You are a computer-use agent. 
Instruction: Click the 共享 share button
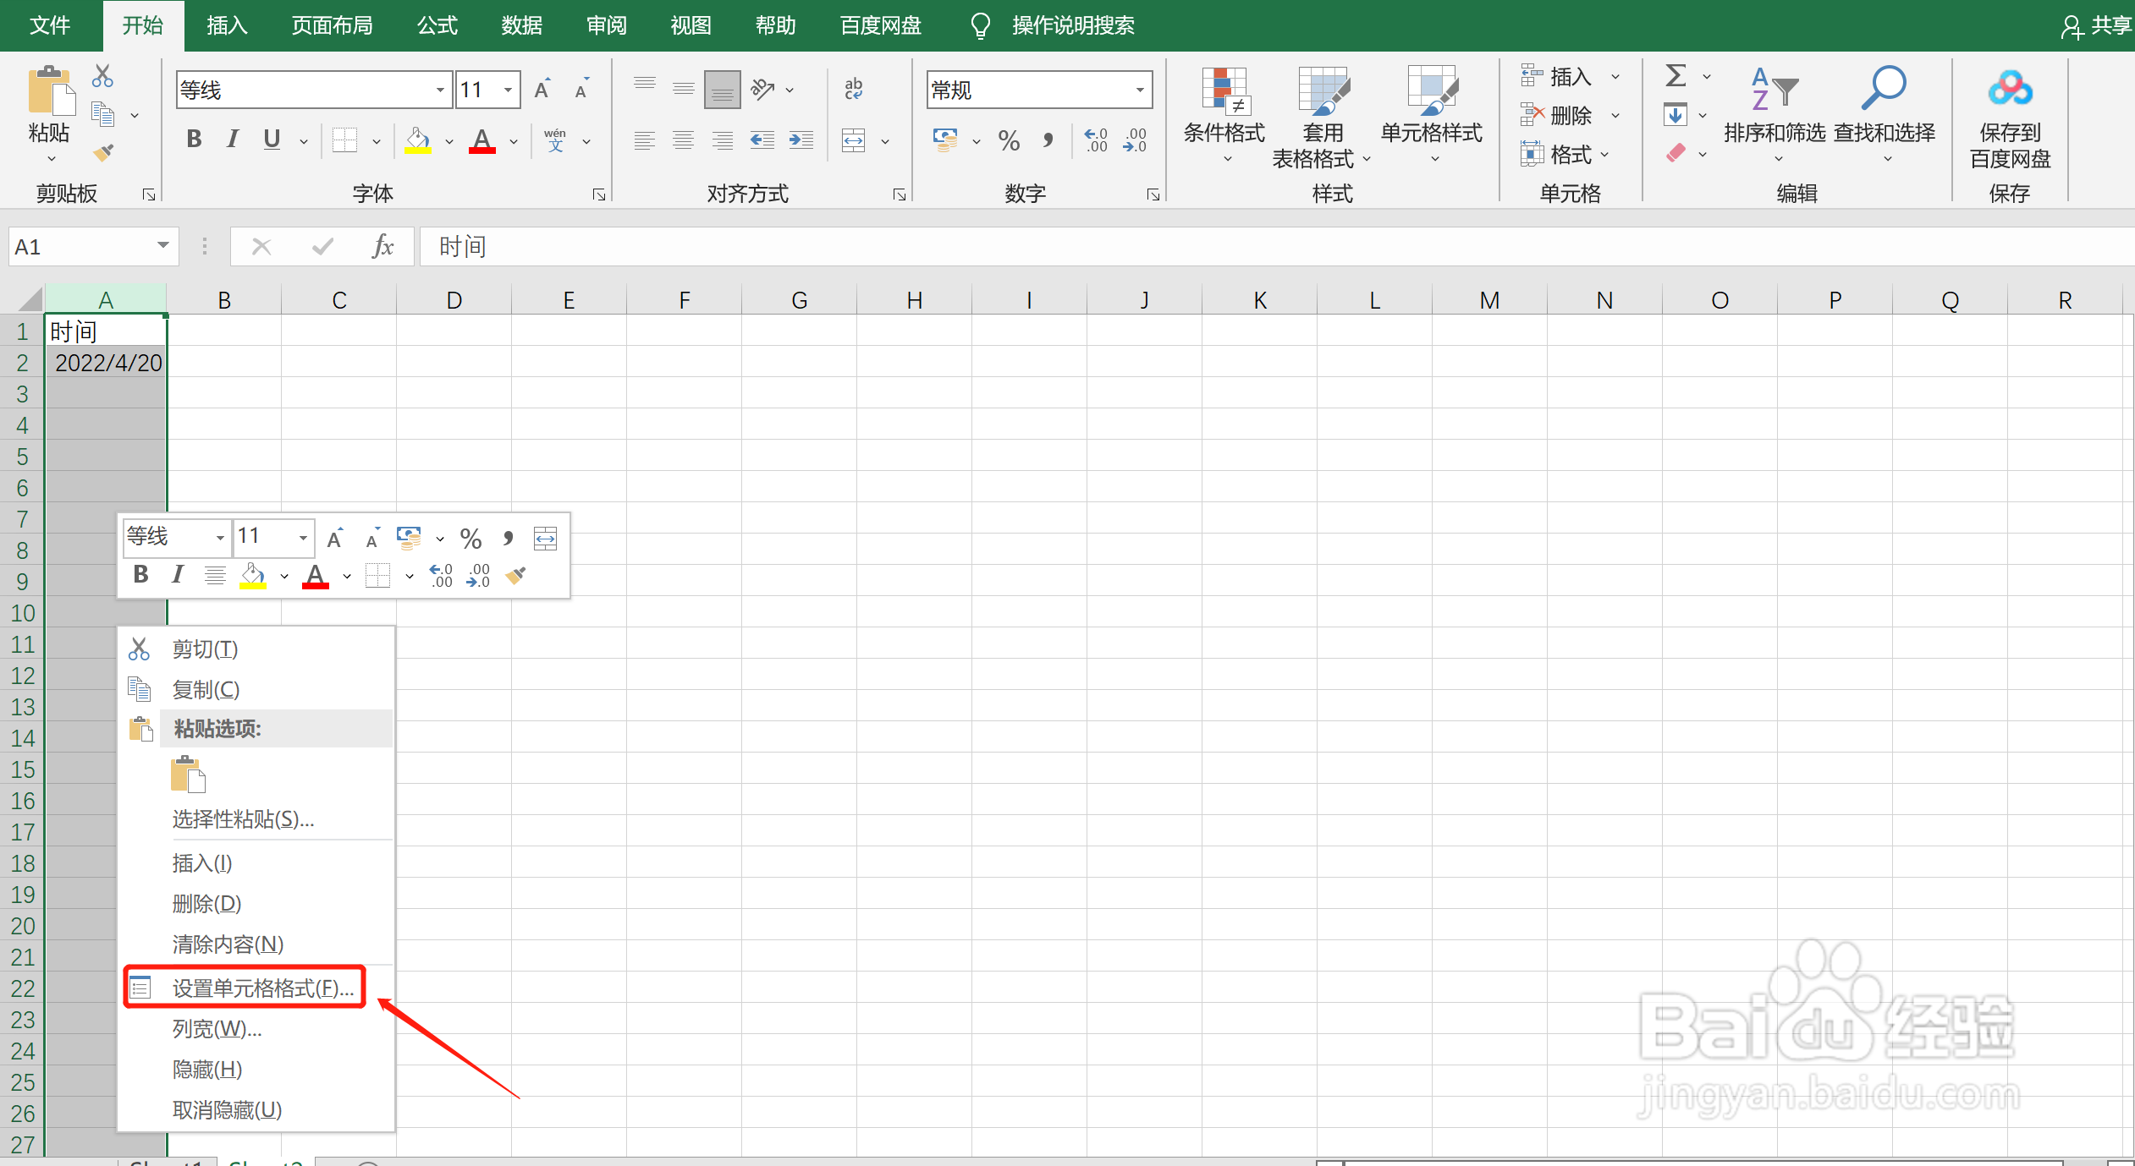2094,26
